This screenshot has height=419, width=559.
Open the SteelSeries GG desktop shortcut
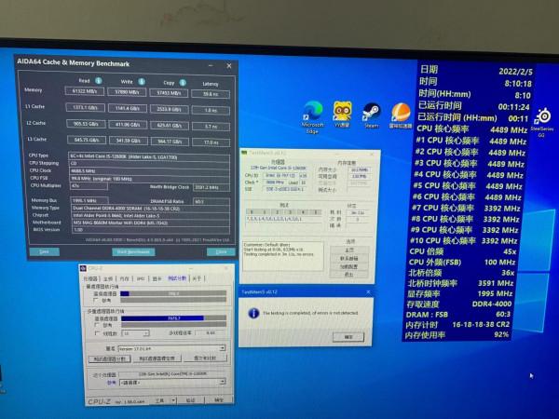(x=543, y=122)
